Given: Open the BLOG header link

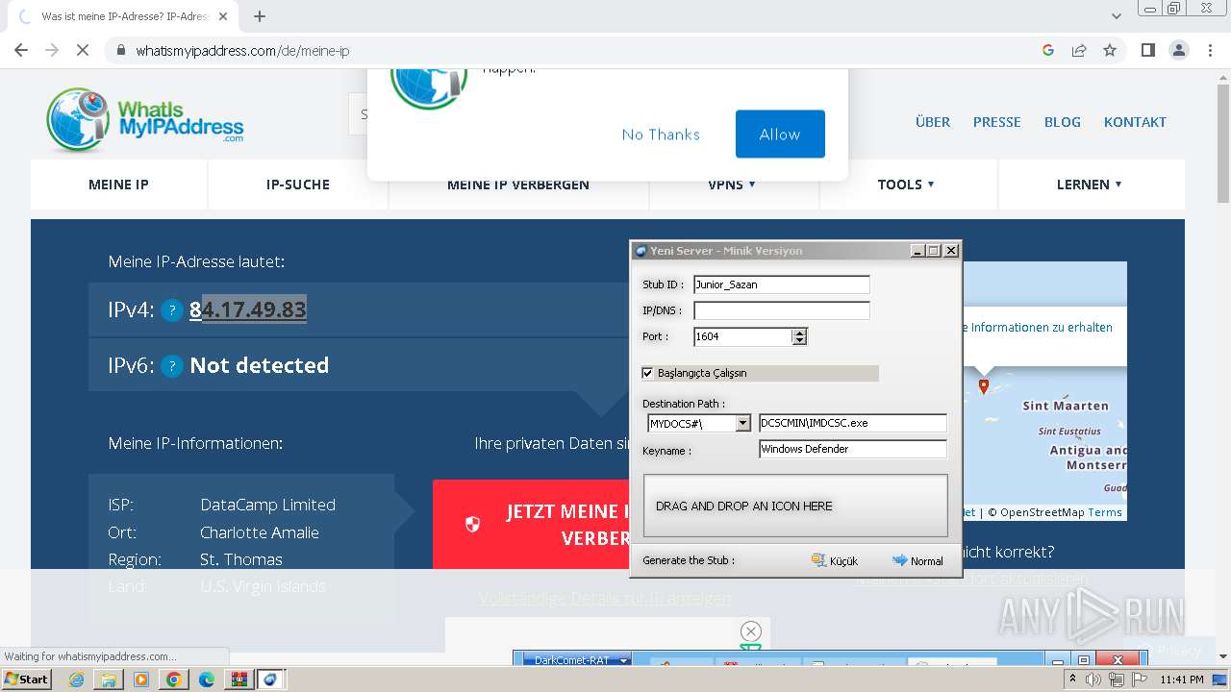Looking at the screenshot, I should click(1063, 122).
